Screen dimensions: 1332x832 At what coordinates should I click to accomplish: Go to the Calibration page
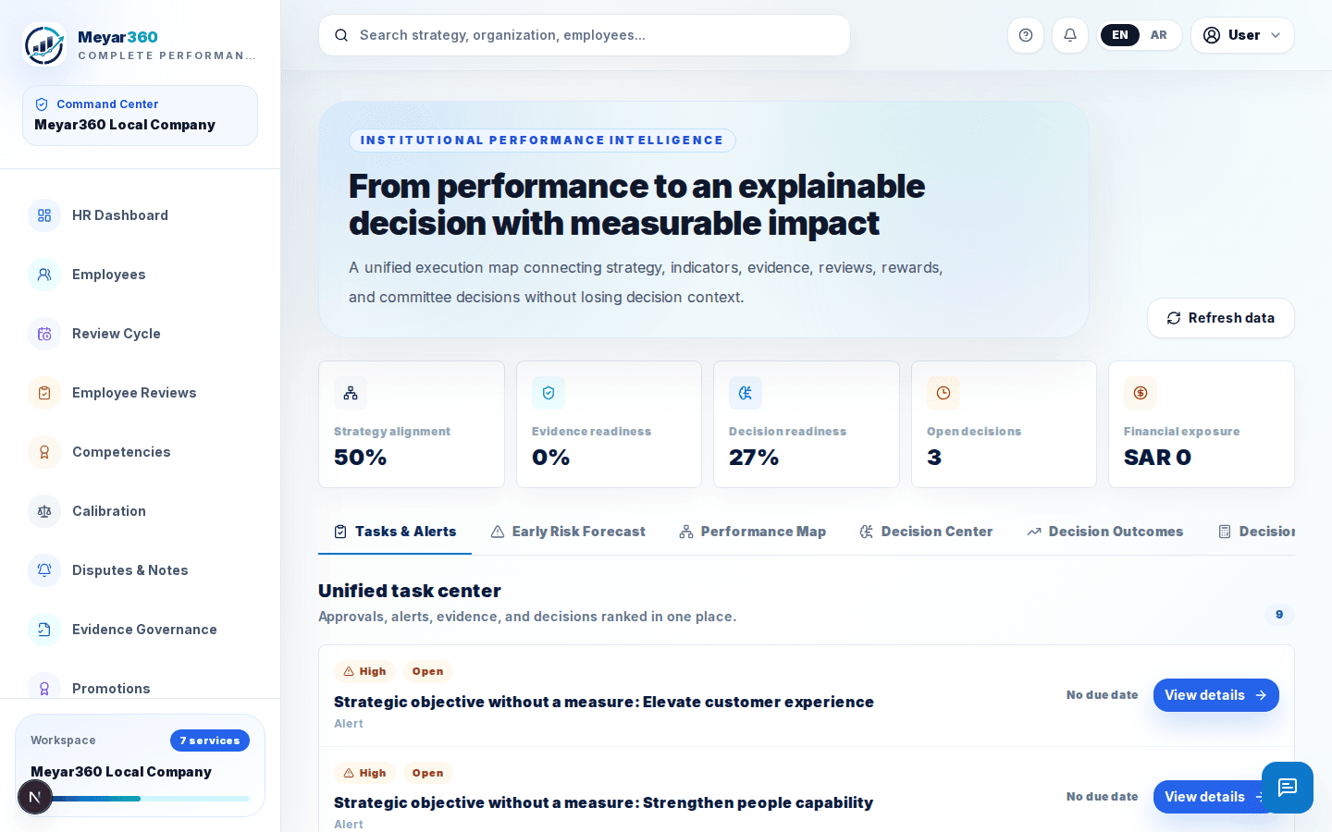(140, 511)
